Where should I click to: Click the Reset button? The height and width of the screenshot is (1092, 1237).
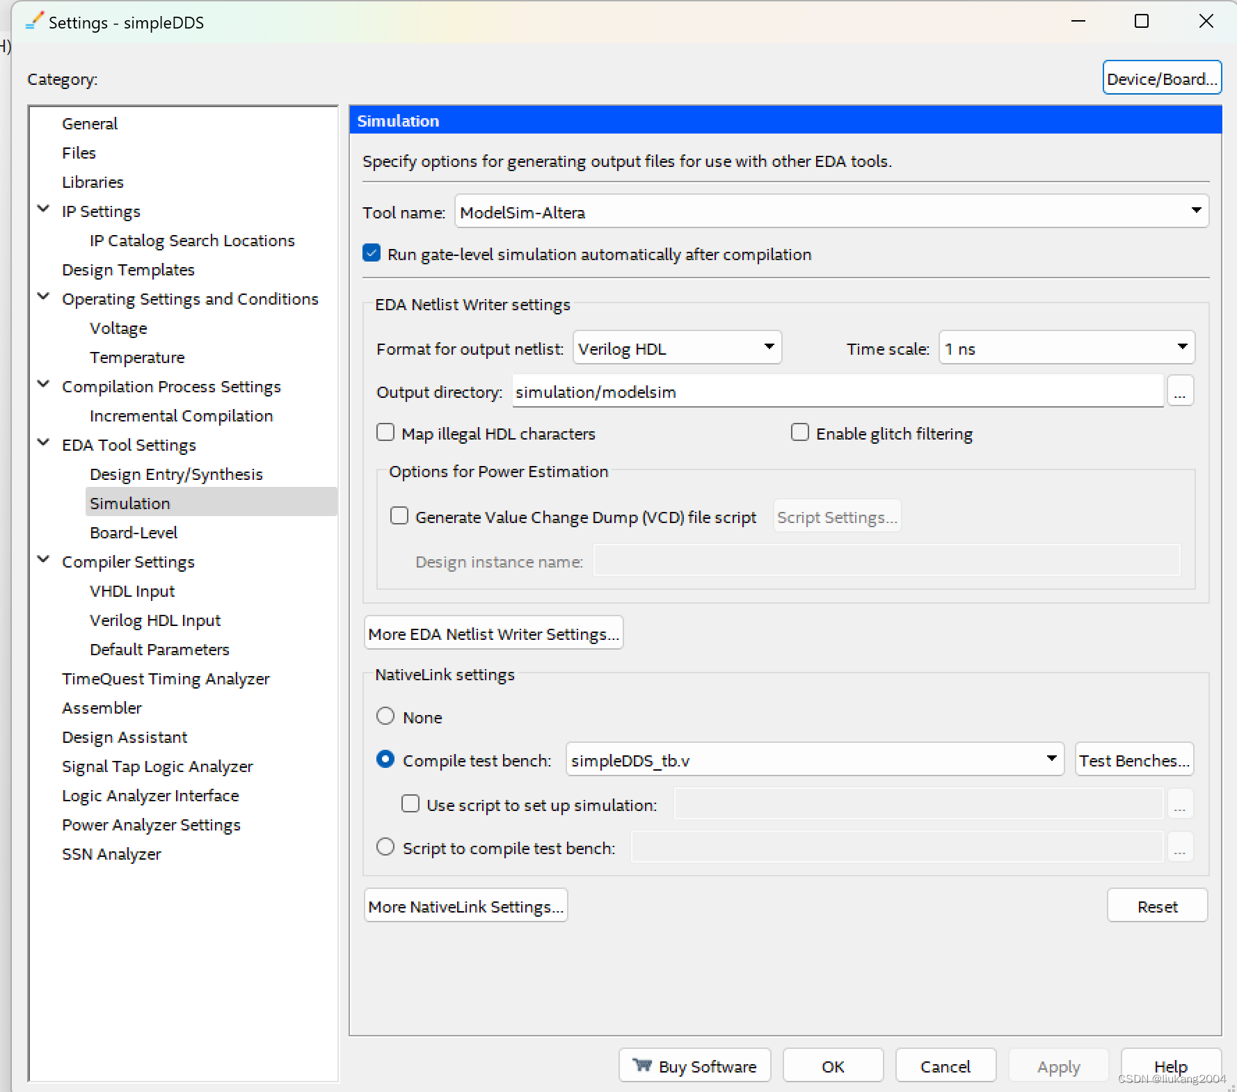1157,906
